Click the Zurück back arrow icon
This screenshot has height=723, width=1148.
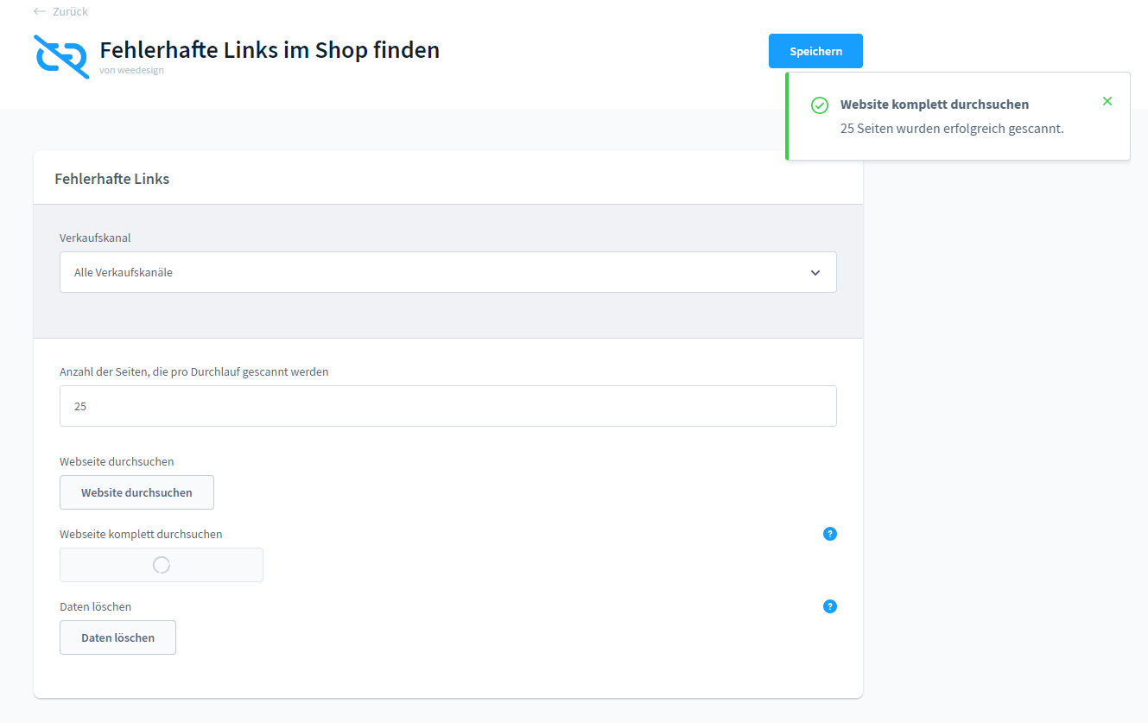pos(40,11)
